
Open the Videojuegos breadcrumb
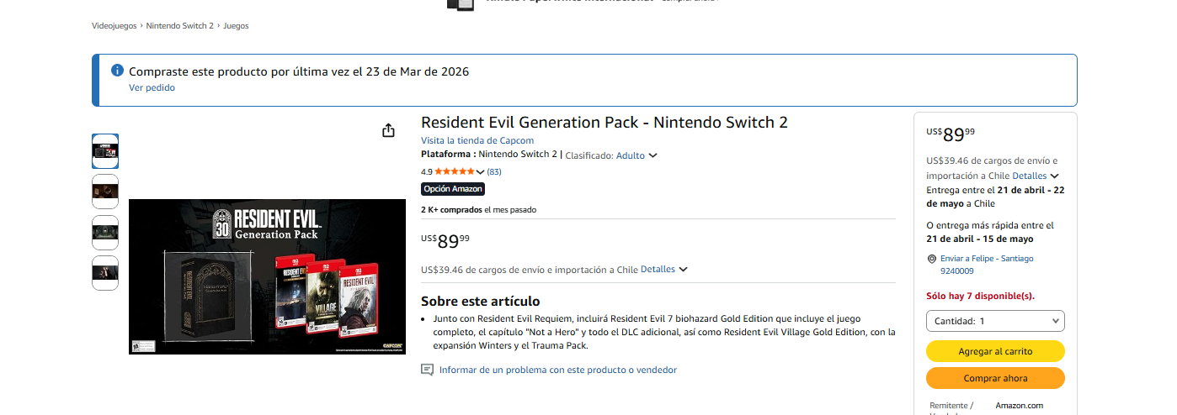(x=114, y=26)
